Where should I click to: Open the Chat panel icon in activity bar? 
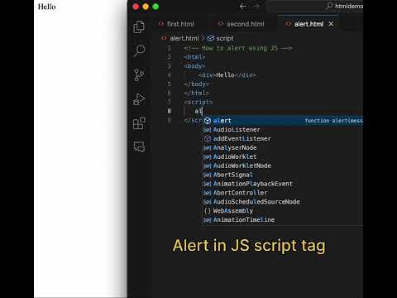tap(139, 147)
